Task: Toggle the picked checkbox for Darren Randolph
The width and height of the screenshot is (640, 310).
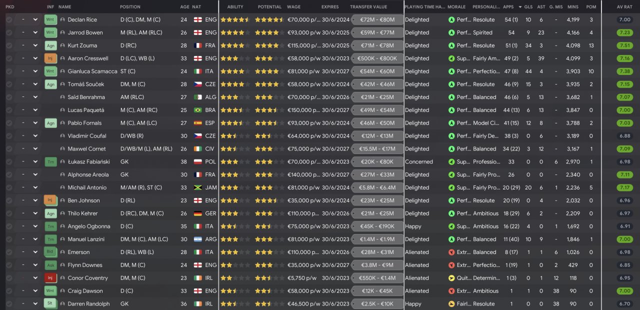Action: tap(9, 304)
